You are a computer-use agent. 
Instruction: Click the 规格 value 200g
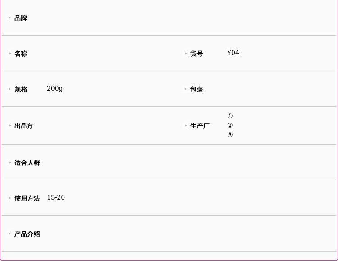click(x=55, y=88)
